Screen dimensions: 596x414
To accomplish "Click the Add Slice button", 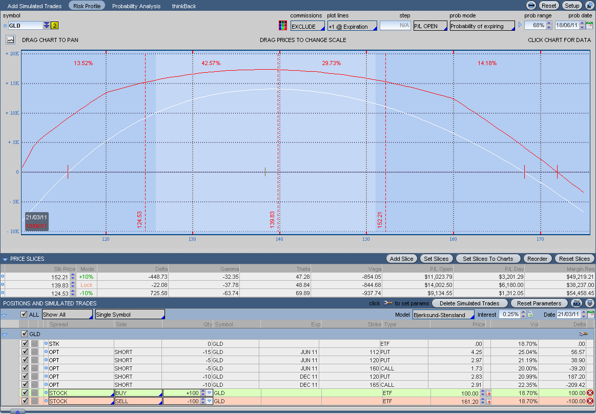I will (401, 259).
